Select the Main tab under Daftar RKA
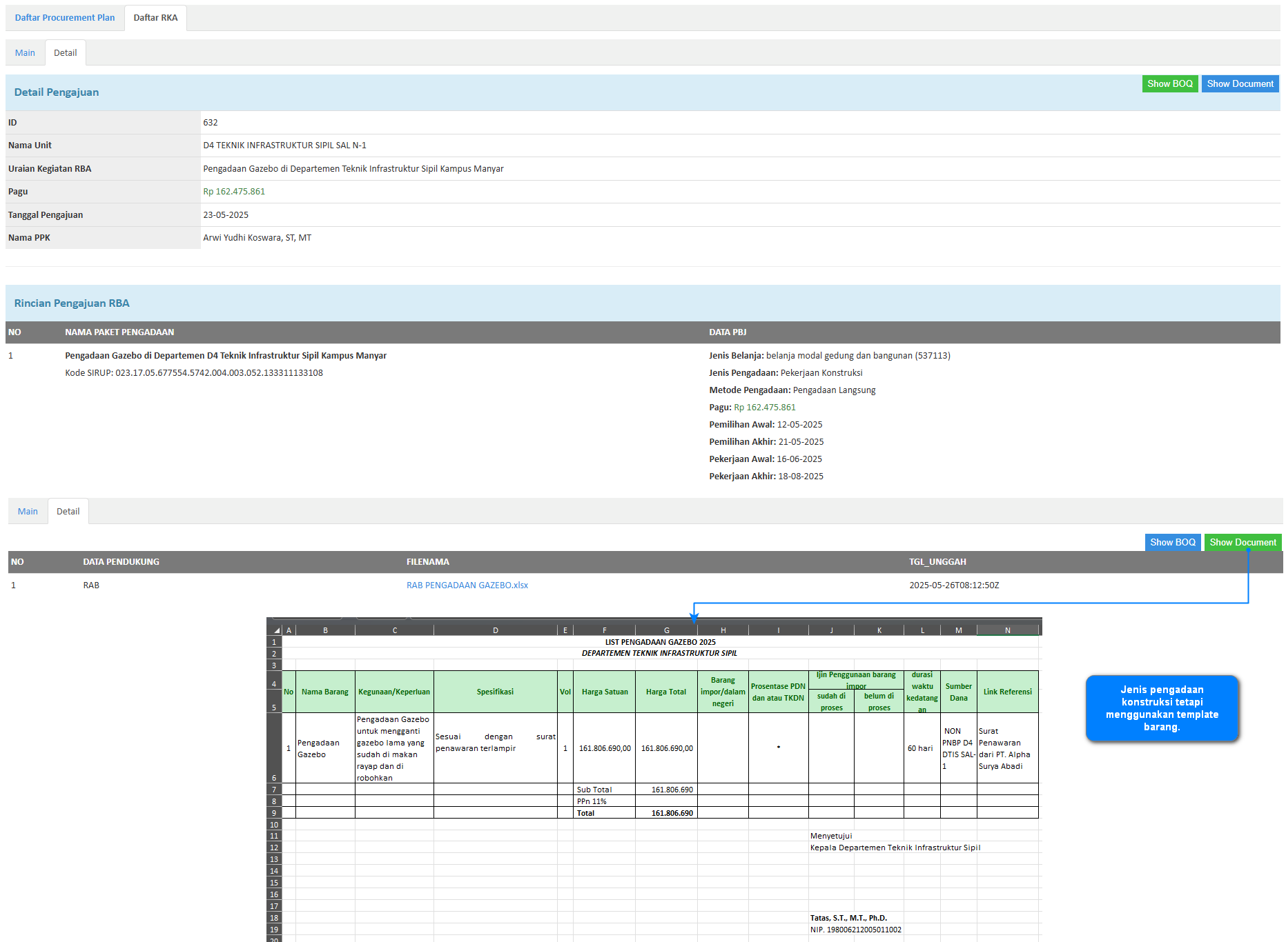1286x942 pixels. 25,53
